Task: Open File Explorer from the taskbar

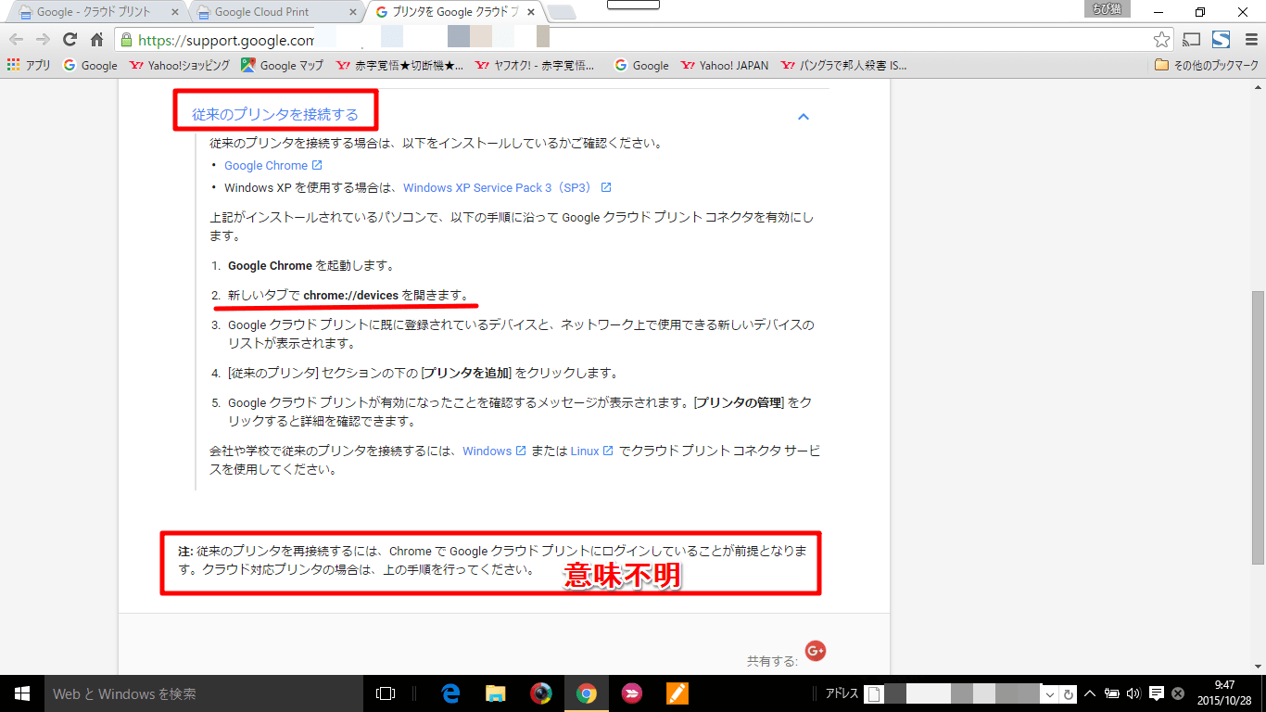Action: click(496, 693)
